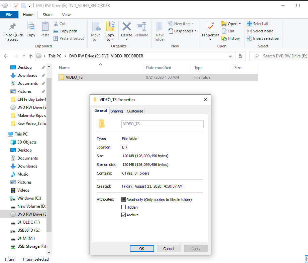
Task: Switch to the Share ribbon tab
Action: 47,15
